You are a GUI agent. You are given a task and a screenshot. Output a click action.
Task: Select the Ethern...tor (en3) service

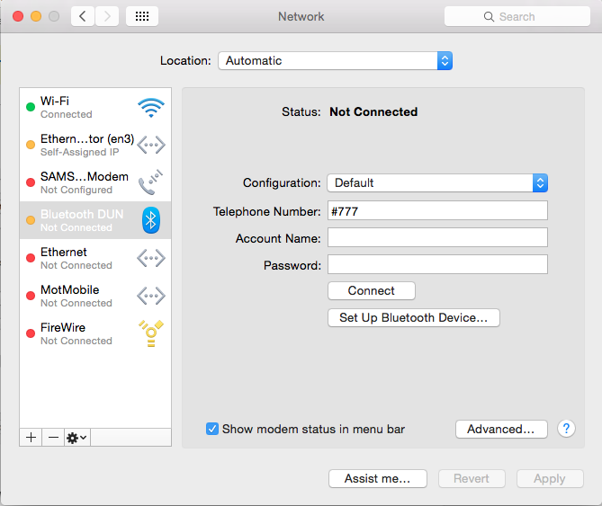(x=95, y=145)
